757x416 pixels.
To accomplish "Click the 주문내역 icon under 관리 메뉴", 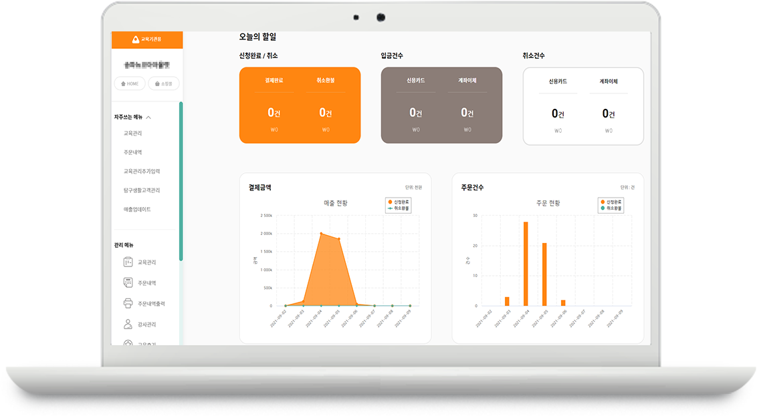I will [128, 283].
